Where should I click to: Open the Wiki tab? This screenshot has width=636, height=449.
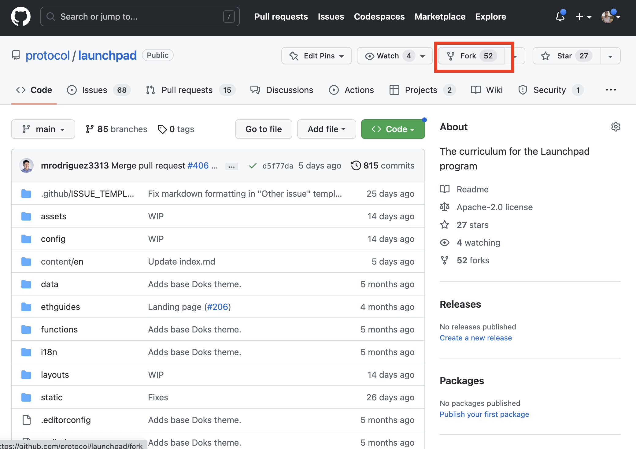coord(486,90)
